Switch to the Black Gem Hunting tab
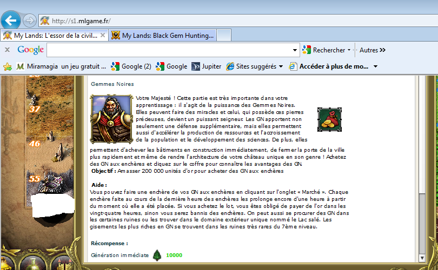The height and width of the screenshot is (270, 438). 162,36
